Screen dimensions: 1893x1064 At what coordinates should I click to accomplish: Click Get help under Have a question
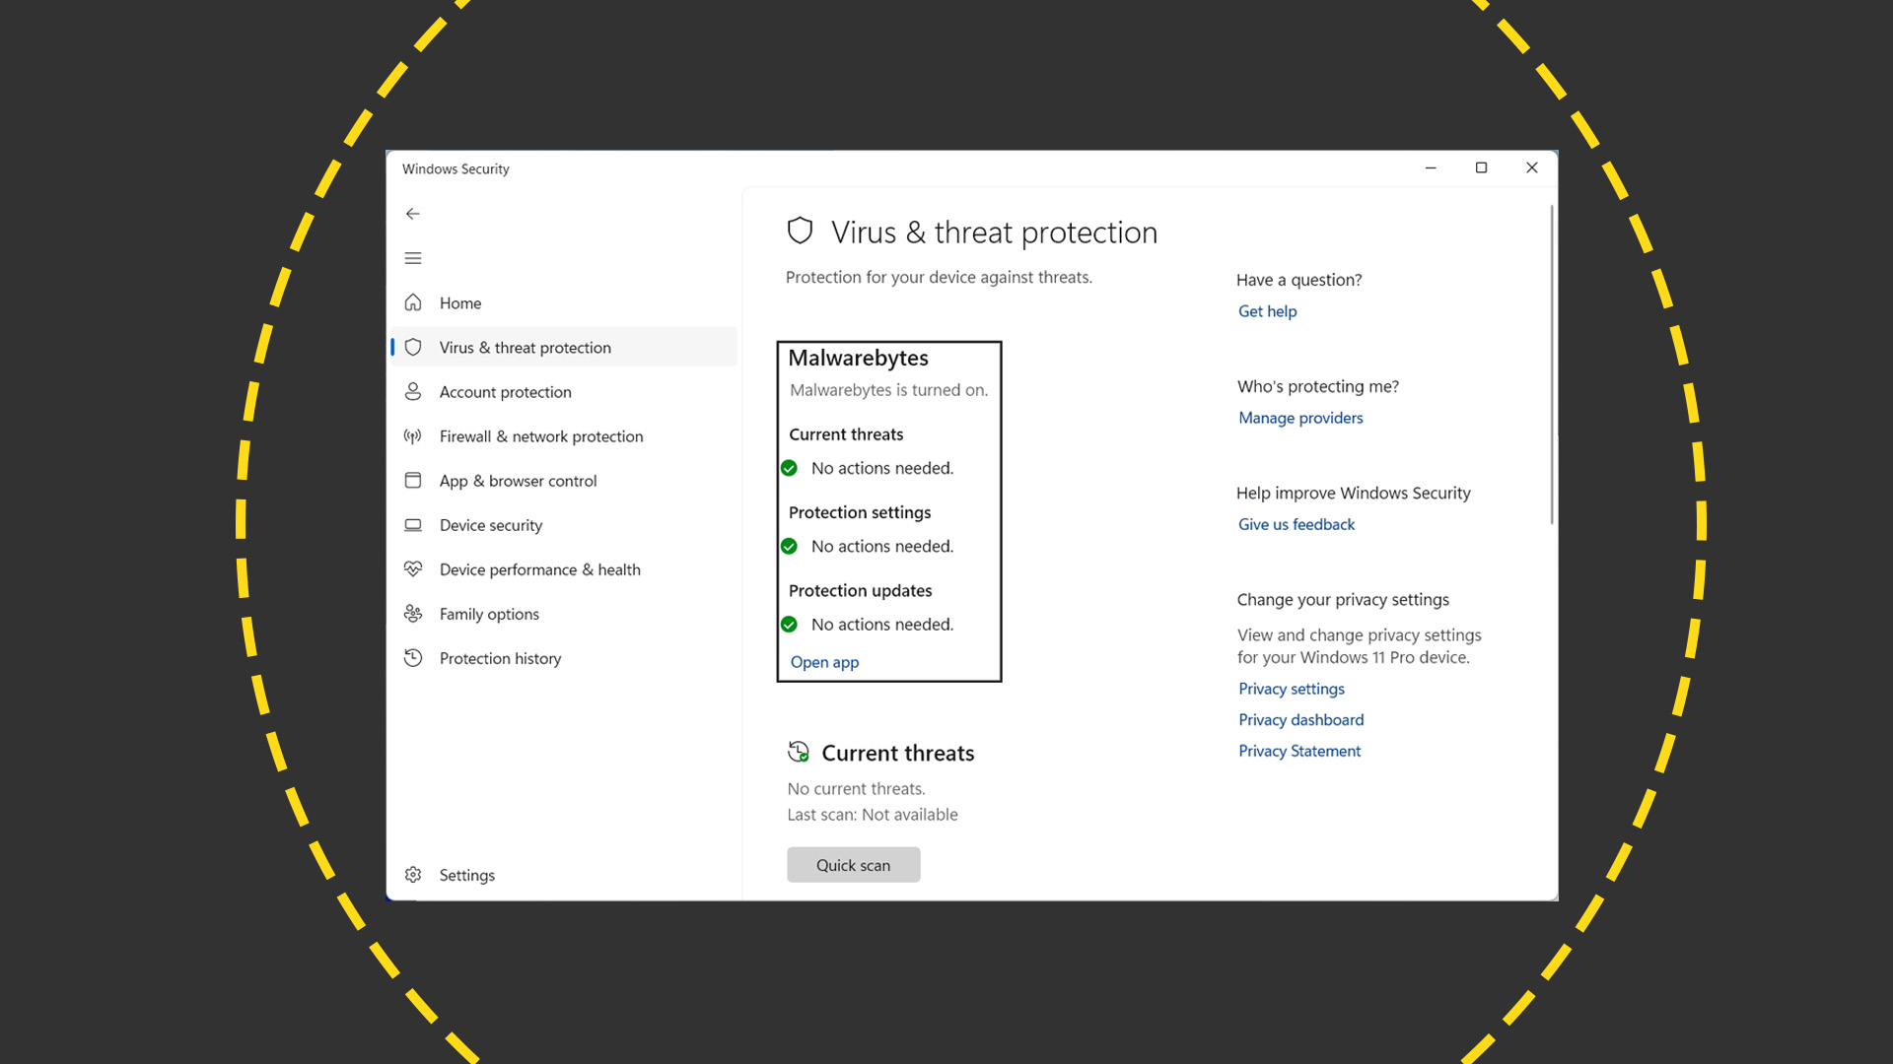coord(1266,310)
